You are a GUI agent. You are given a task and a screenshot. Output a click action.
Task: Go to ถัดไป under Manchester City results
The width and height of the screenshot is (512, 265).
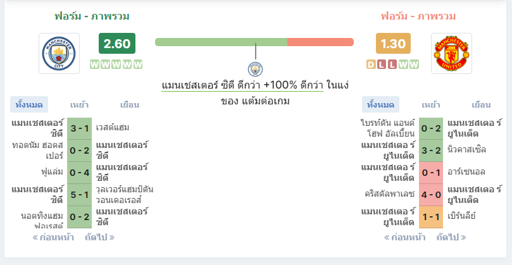click(x=99, y=237)
